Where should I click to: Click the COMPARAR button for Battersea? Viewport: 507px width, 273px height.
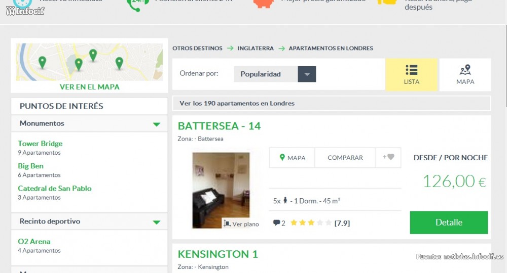345,158
